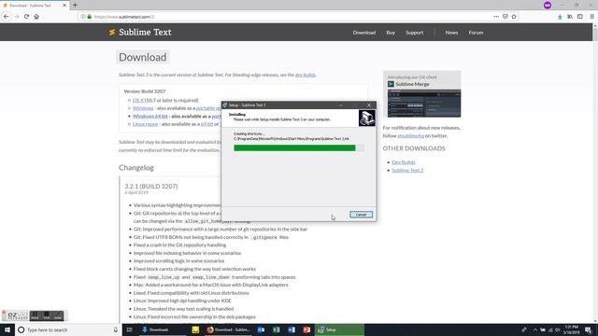Screen dimensions: 598x336
Task: Show hidden system tray icons chevron
Action: point(535,329)
